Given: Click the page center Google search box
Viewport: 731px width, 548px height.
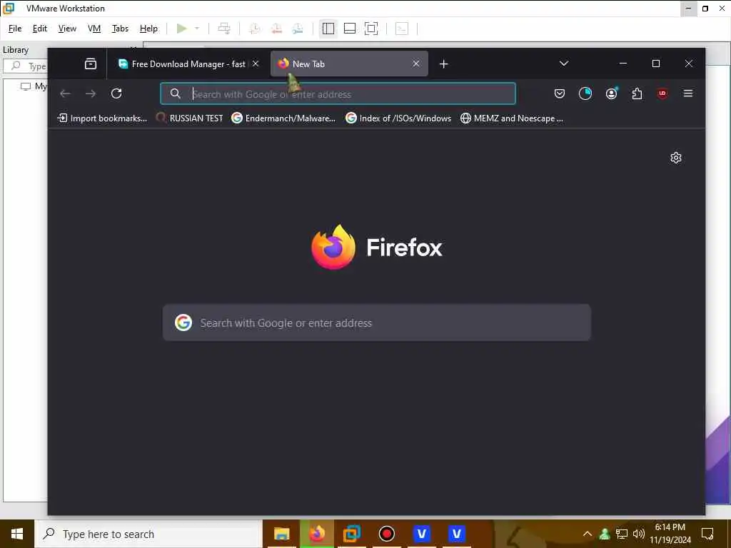Looking at the screenshot, I should (x=377, y=323).
